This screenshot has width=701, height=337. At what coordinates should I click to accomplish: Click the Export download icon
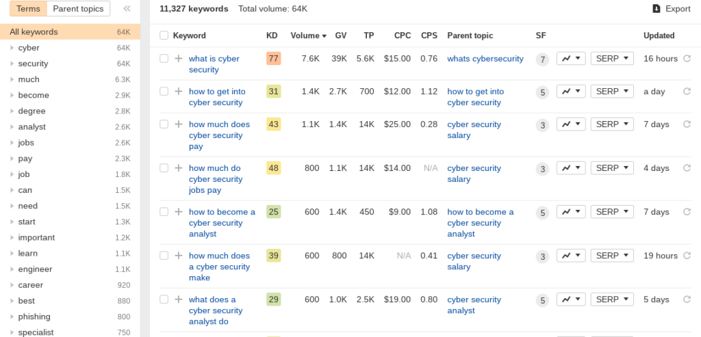pos(657,9)
